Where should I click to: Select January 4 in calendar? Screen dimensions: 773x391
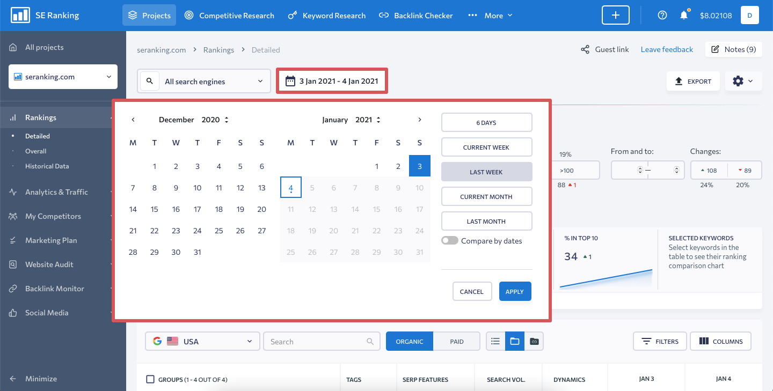pos(291,188)
